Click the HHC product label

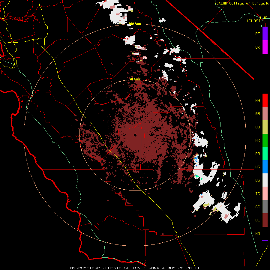[264, 18]
